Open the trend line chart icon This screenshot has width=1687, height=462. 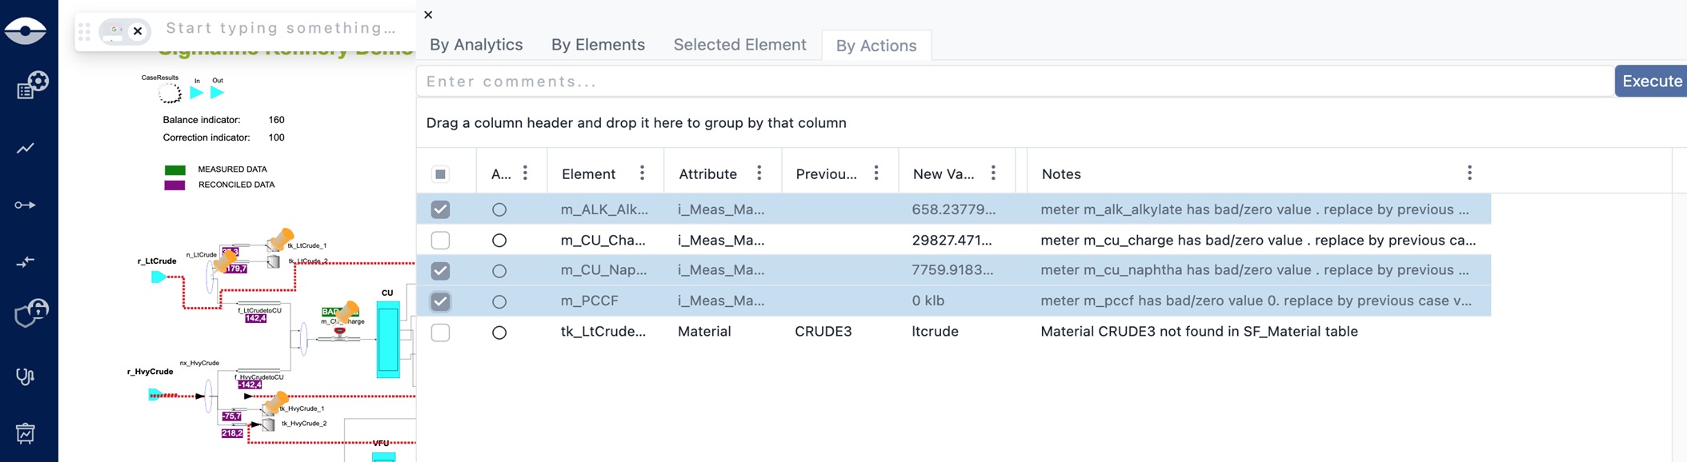pos(26,148)
